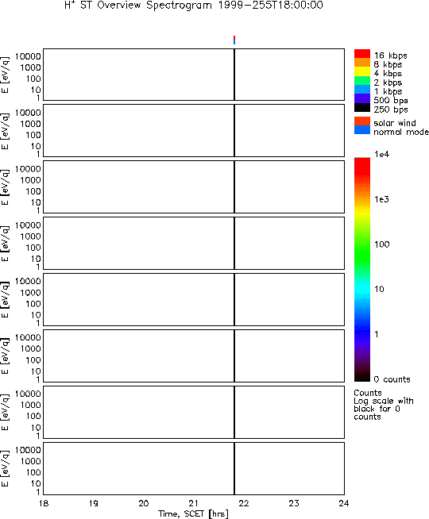Viewport: 429px width, 519px height.
Task: Click the '24' hour tick label
Action: (344, 503)
